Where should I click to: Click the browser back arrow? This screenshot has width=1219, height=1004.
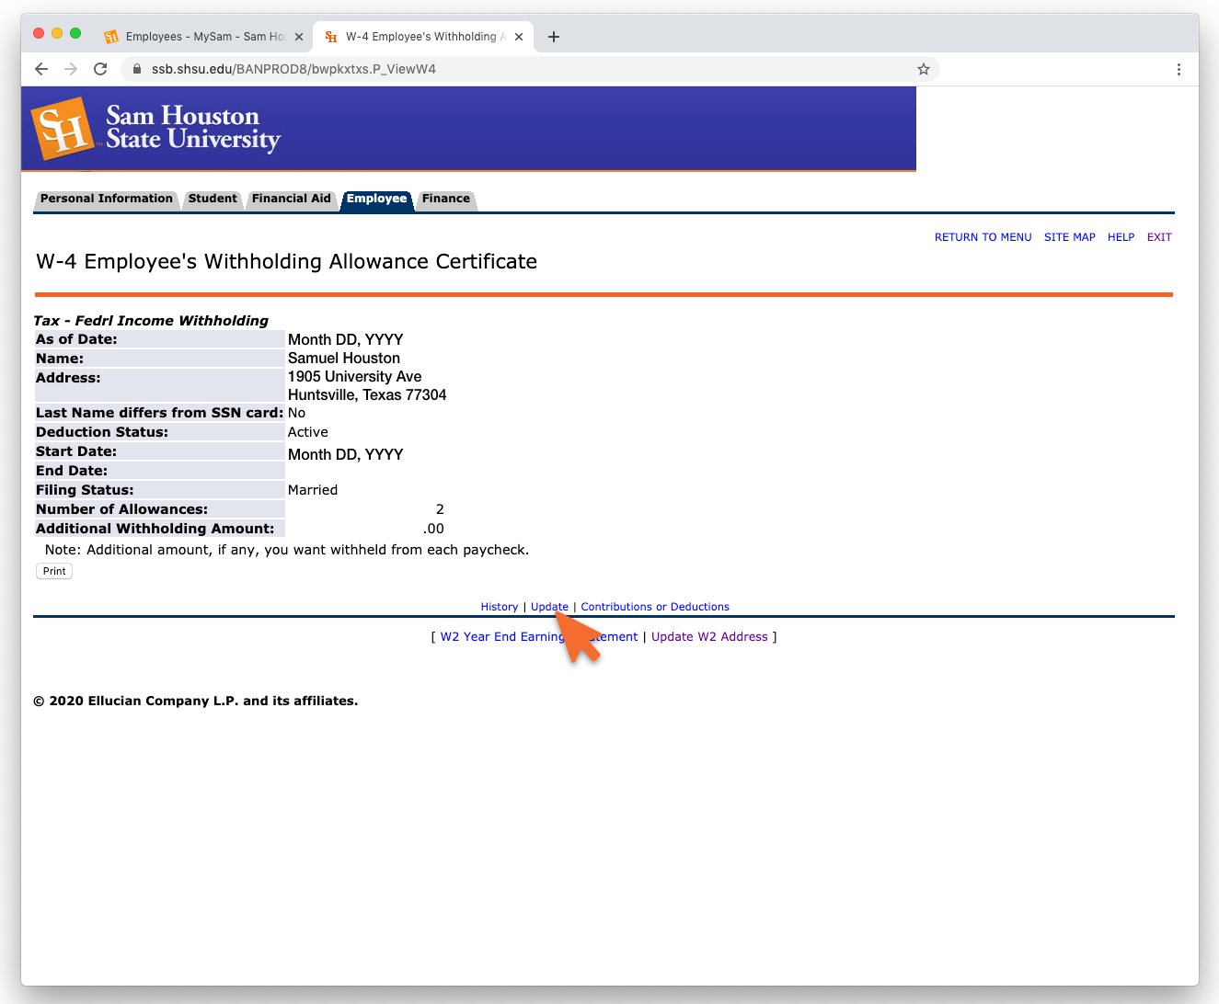[x=41, y=69]
